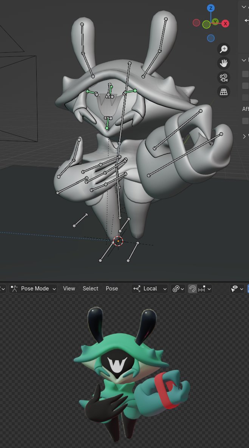Image resolution: width=249 pixels, height=448 pixels.
Task: Open the snapping elements dropdown
Action: pos(204,289)
